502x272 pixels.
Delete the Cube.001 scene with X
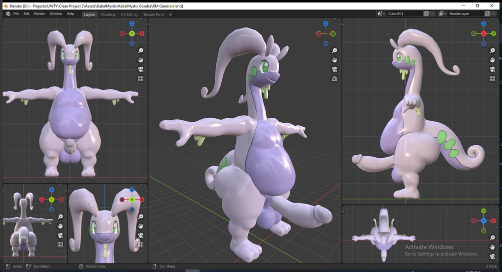click(x=433, y=14)
